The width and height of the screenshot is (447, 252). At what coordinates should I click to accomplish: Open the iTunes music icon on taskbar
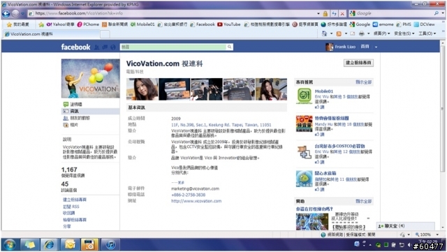(110, 244)
